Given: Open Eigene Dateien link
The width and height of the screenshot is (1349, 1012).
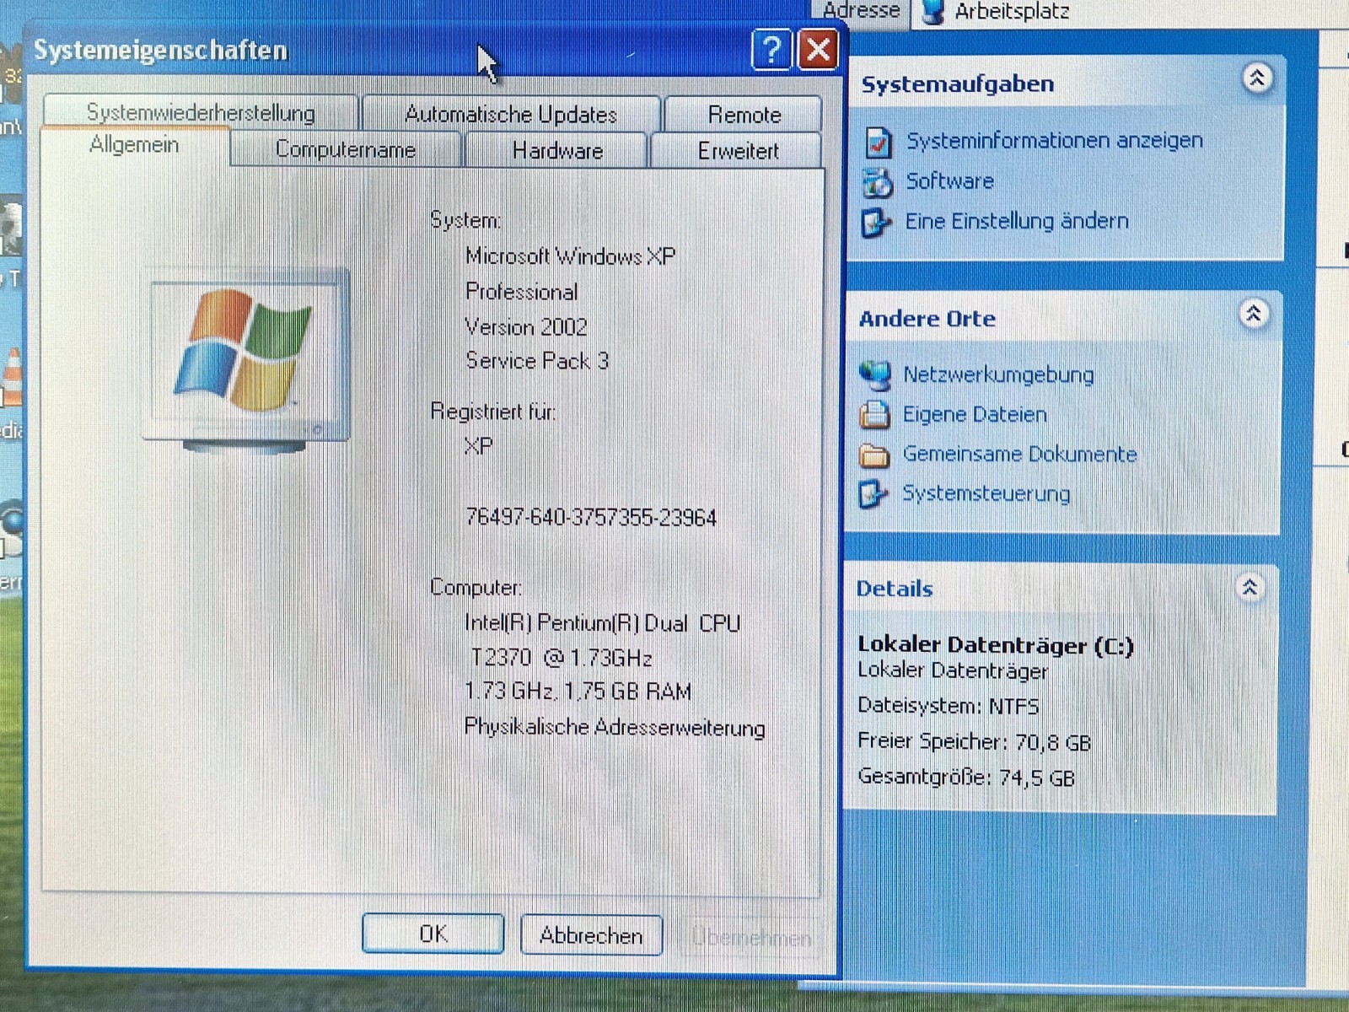Looking at the screenshot, I should click(975, 414).
